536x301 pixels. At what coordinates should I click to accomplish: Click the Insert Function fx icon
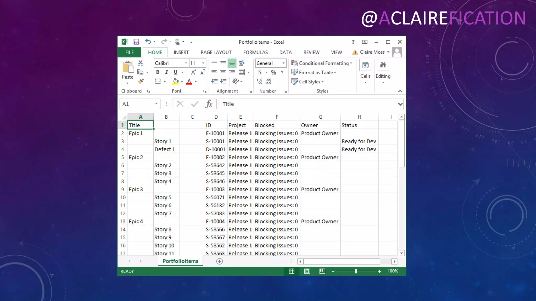coord(209,104)
